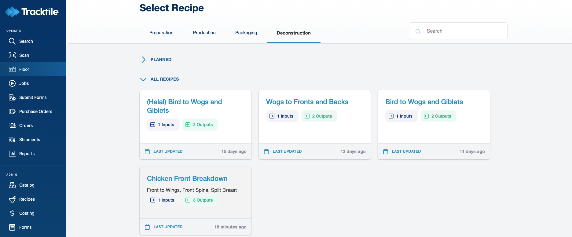Click the 3 Outputs badge
The image size is (572, 237).
200,200
